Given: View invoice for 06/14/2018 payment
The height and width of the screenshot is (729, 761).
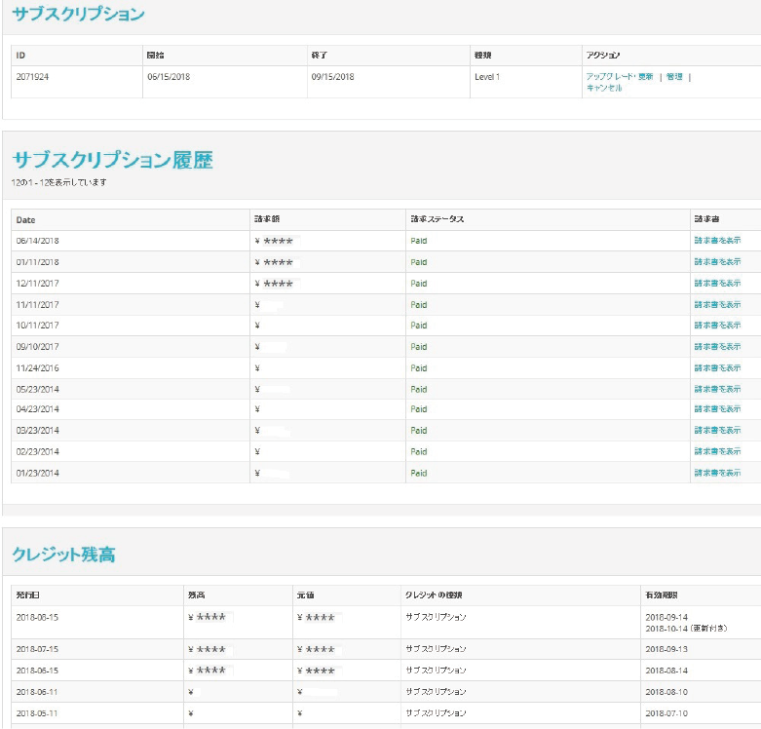Looking at the screenshot, I should 717,241.
